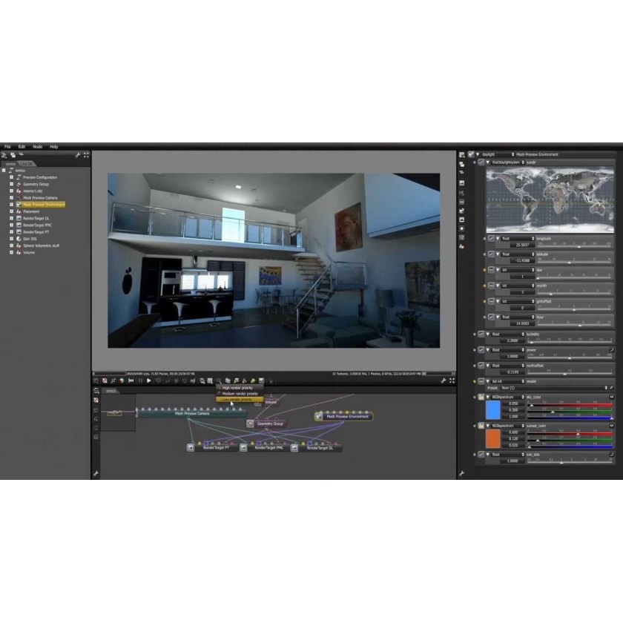Viewport: 623px width, 623px height.
Task: Toggle the box left of the northoffset row
Action: point(481,366)
